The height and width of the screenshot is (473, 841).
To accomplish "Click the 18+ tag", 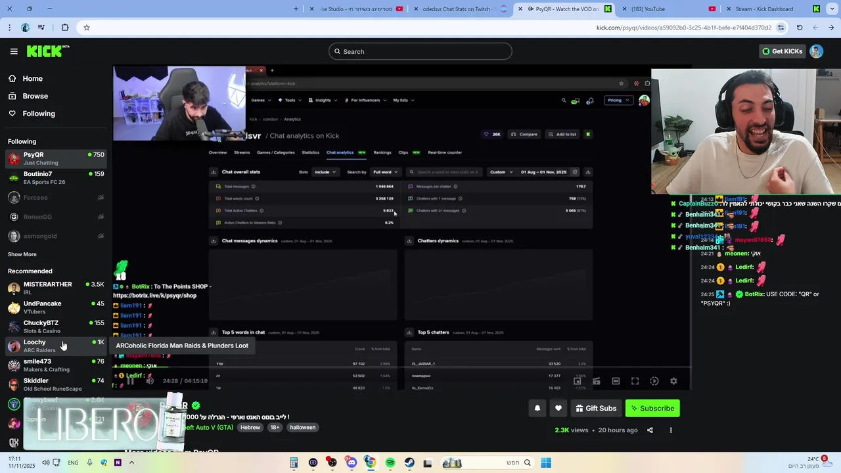I will click(275, 427).
